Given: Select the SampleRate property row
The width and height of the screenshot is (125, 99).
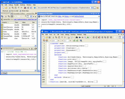Looking at the screenshot, I should [x=18, y=36].
